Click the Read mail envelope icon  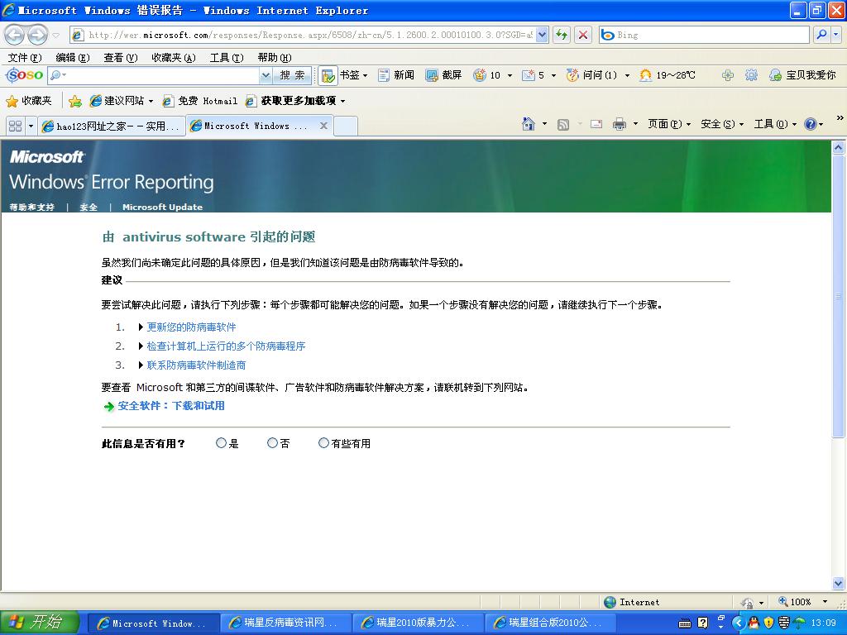(x=596, y=124)
